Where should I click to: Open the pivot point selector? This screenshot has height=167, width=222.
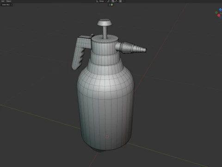[109, 1]
